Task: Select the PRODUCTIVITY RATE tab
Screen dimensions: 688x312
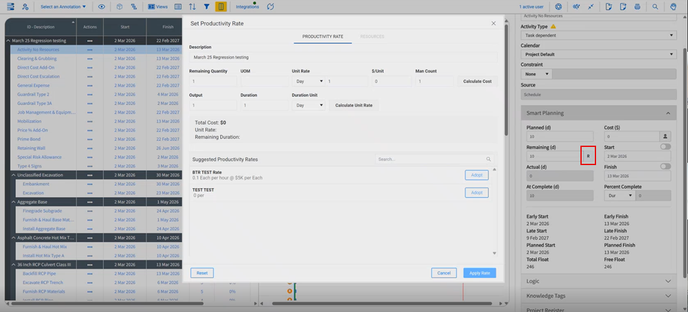Action: (323, 36)
